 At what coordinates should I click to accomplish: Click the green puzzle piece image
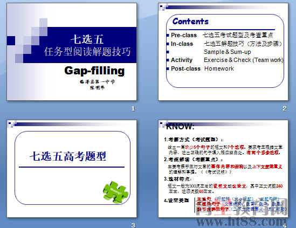[x=116, y=192]
